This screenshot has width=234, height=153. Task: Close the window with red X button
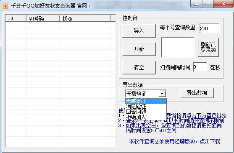[x=223, y=4]
